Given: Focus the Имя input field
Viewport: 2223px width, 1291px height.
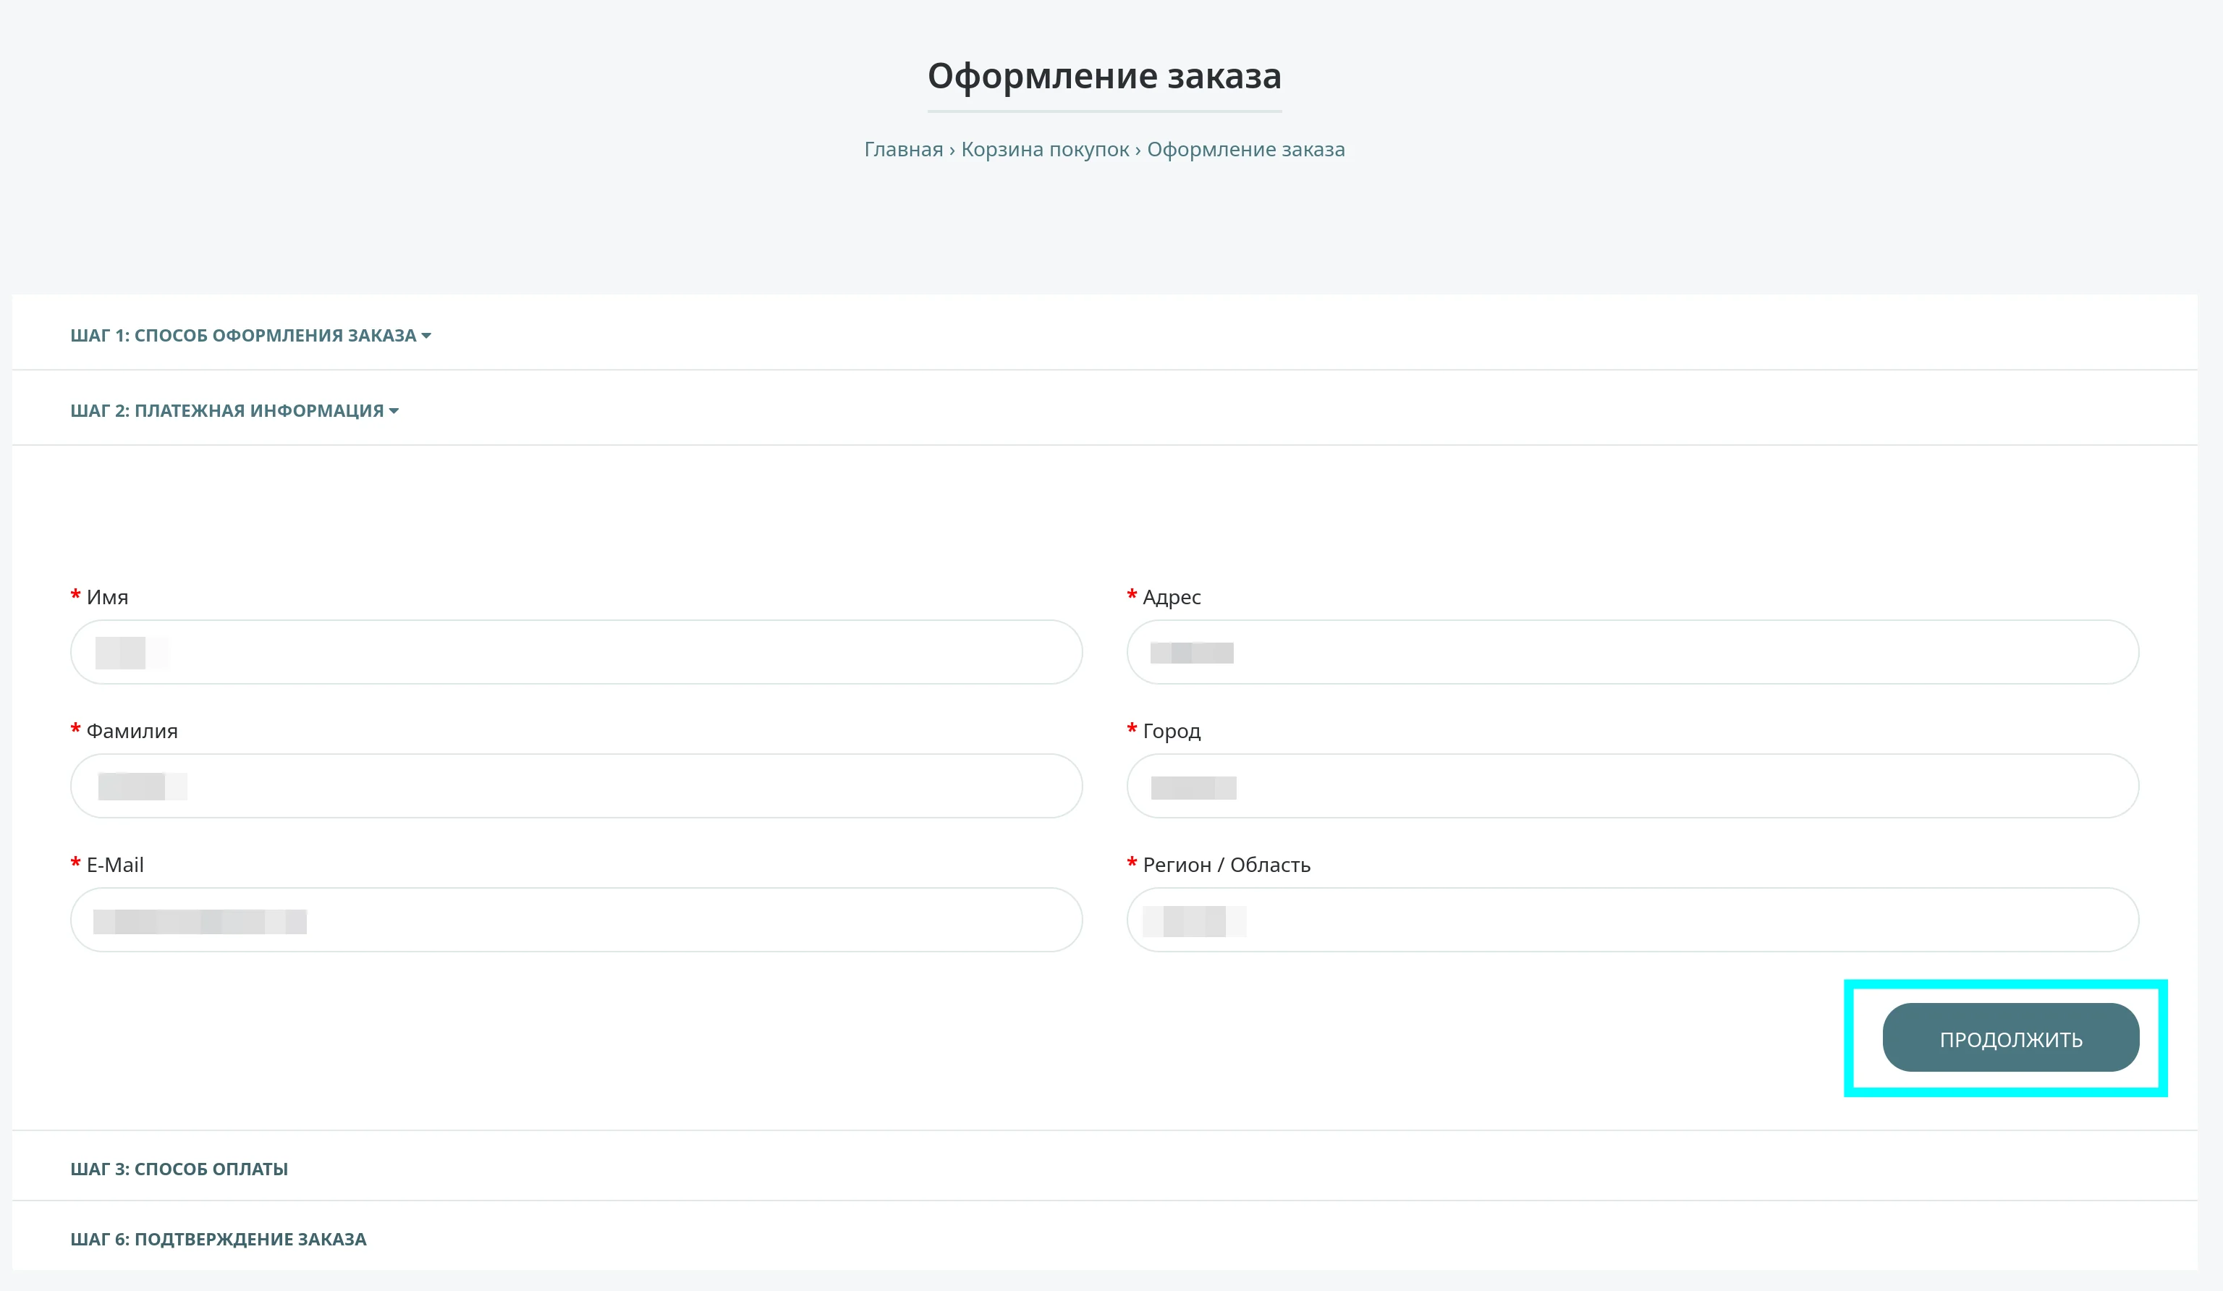Looking at the screenshot, I should 575,652.
